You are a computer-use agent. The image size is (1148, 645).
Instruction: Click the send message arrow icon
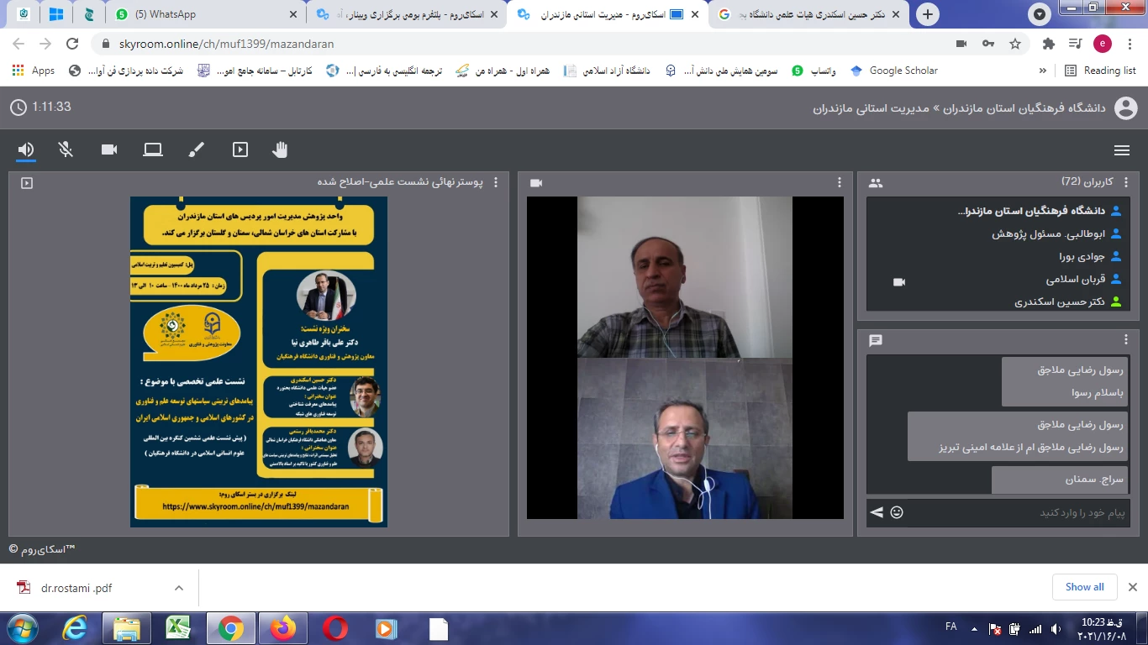(877, 512)
